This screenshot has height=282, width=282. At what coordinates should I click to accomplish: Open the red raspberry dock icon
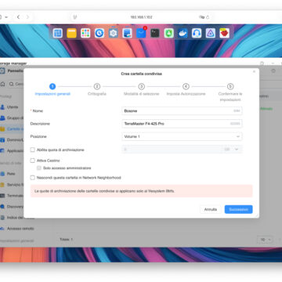(225, 33)
